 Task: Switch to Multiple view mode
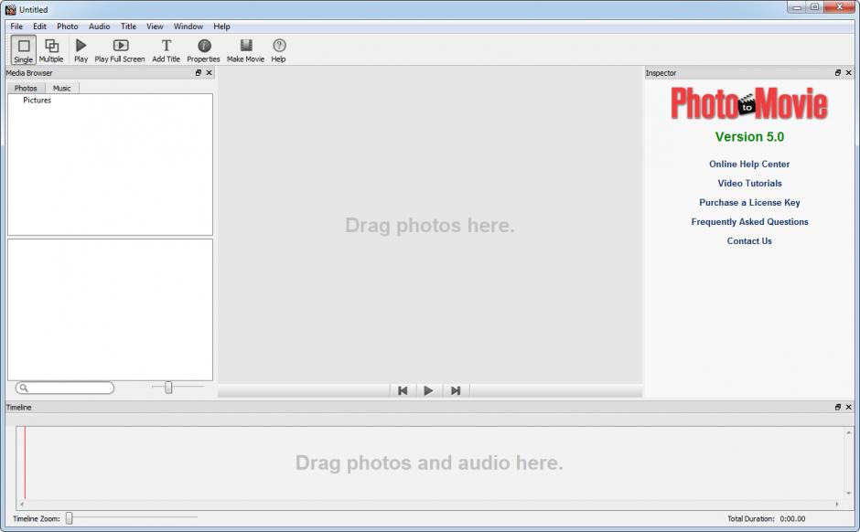pos(51,50)
